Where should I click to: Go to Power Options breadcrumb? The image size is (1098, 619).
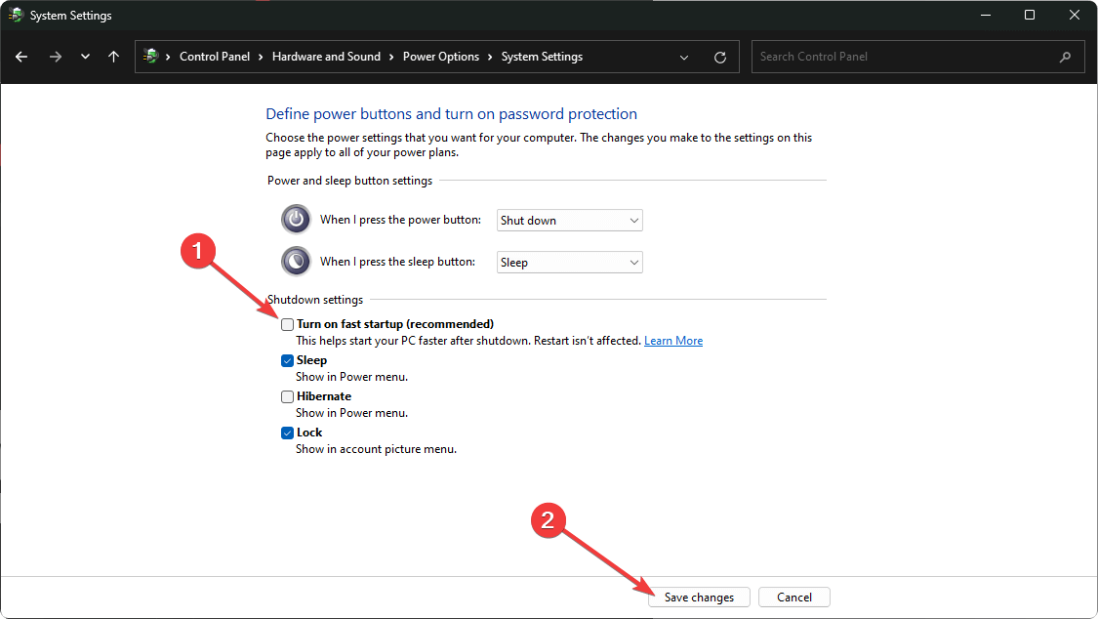click(441, 57)
